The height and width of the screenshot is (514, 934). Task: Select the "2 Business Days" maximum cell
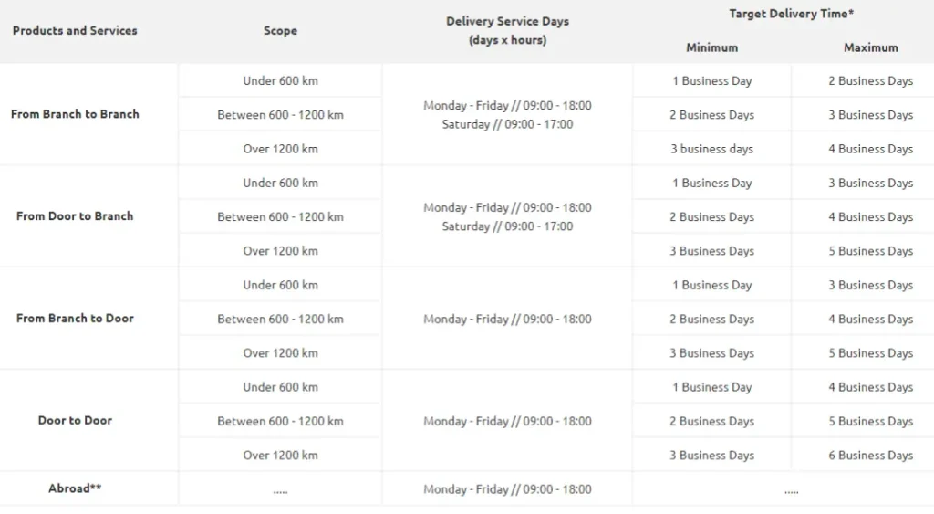click(x=870, y=80)
